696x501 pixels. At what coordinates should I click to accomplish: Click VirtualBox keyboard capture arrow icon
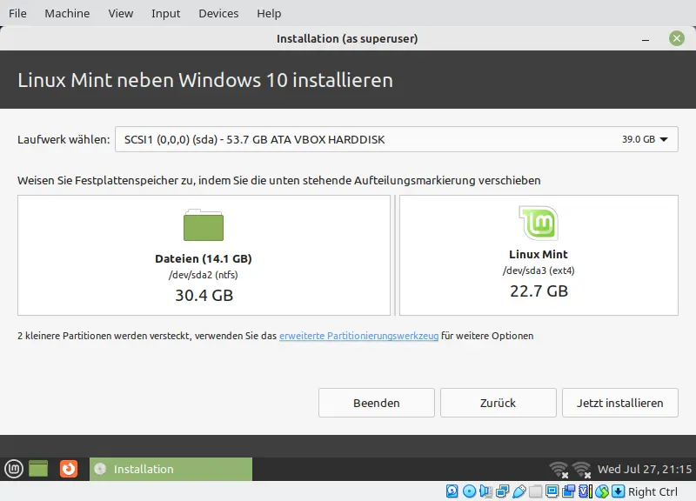click(x=619, y=491)
